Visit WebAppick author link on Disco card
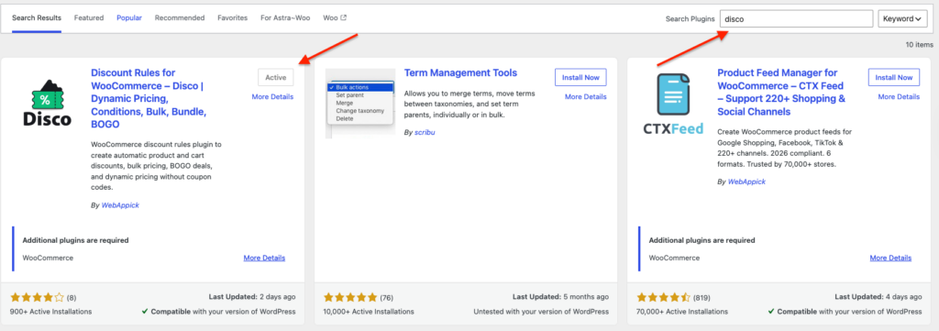 [120, 204]
